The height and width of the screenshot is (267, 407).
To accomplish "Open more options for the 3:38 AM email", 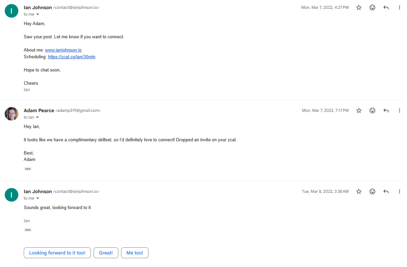I will pyautogui.click(x=399, y=191).
